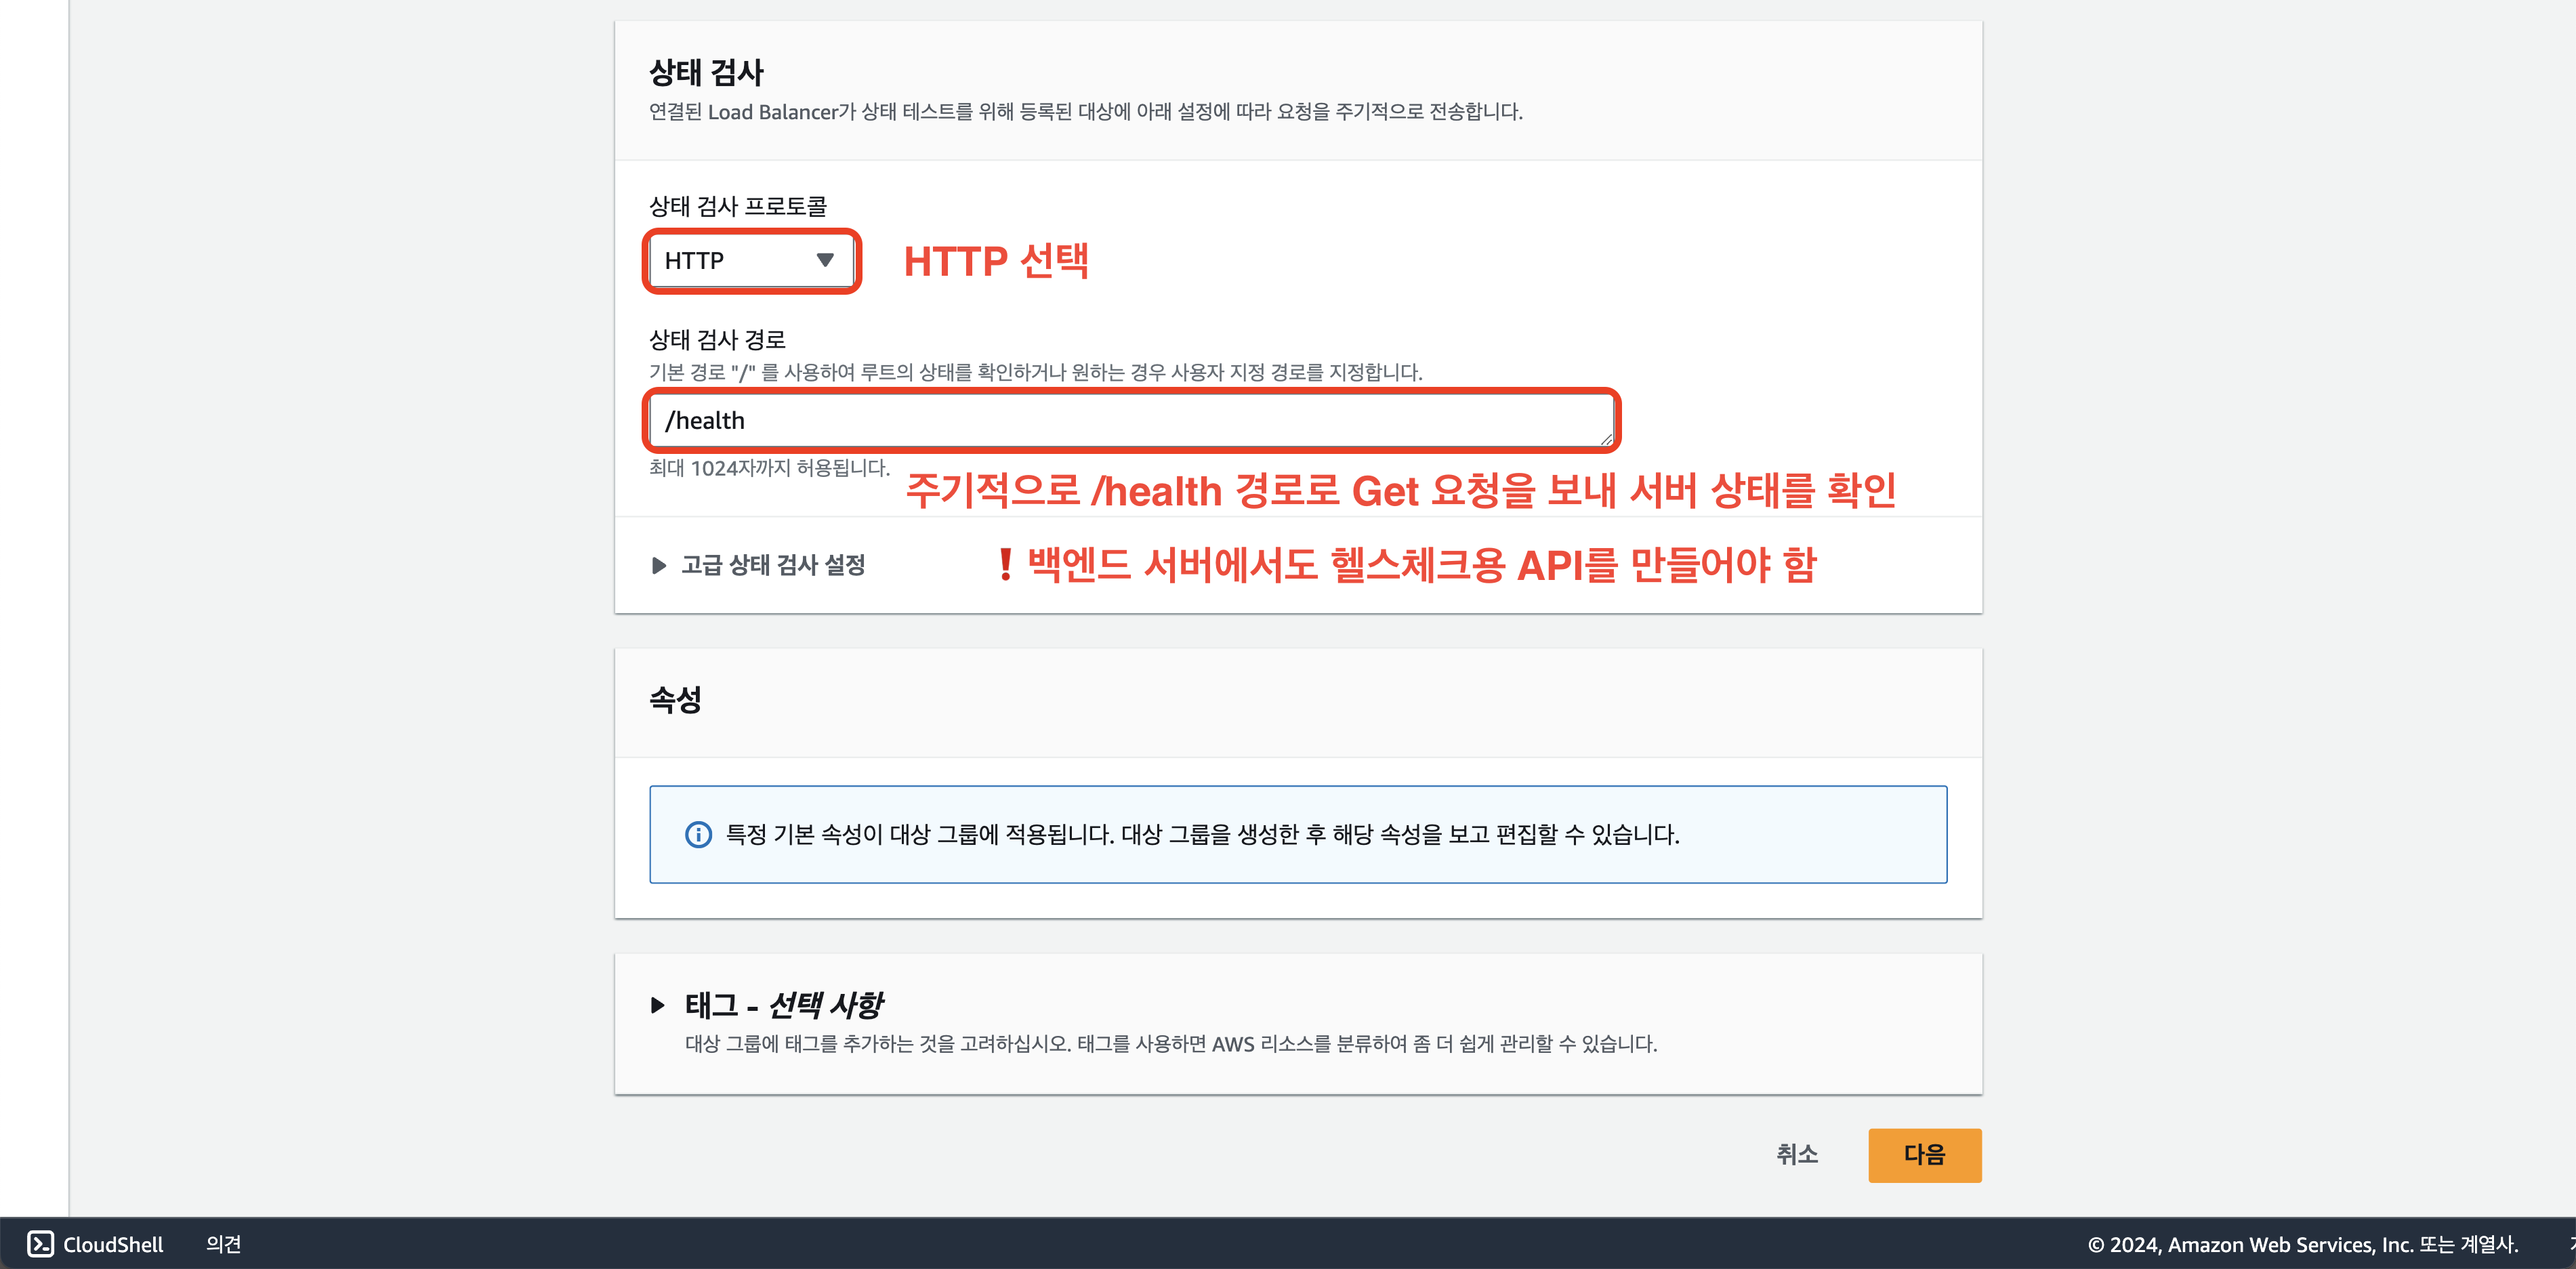Click the 속성 section heading

coord(675,699)
